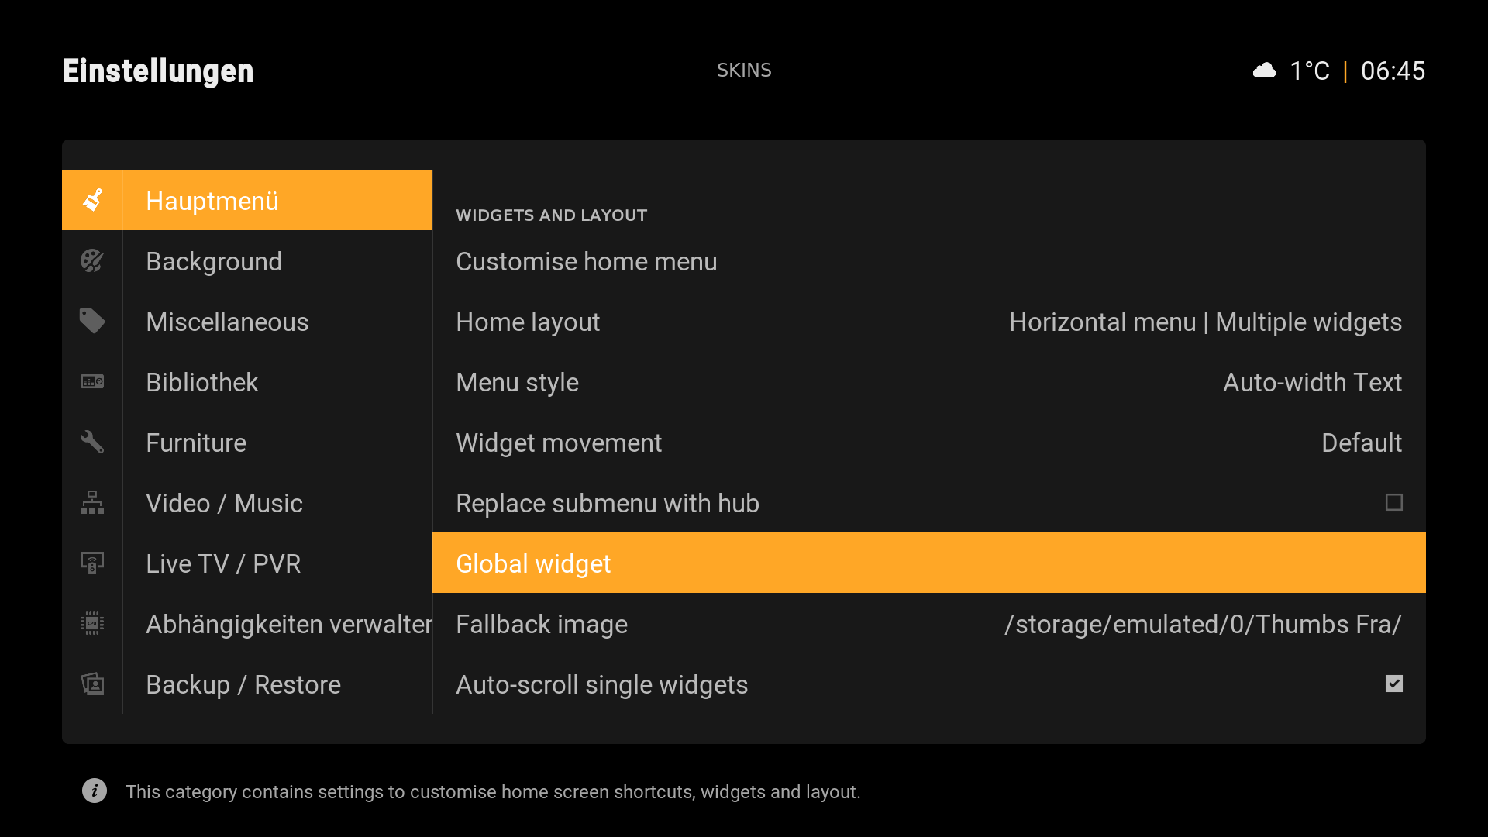Image resolution: width=1488 pixels, height=837 pixels.
Task: Change Widget movement Default value
Action: pos(1362,443)
